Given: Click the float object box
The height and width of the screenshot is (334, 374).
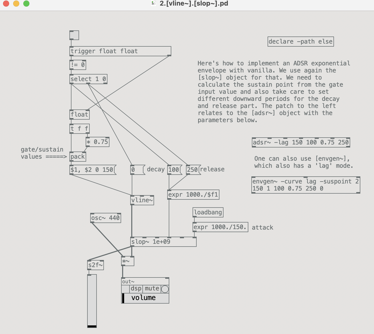Looking at the screenshot, I should [x=80, y=115].
